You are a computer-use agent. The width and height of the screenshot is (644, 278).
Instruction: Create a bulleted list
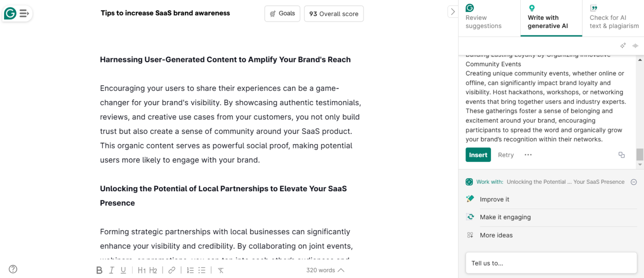coord(202,270)
